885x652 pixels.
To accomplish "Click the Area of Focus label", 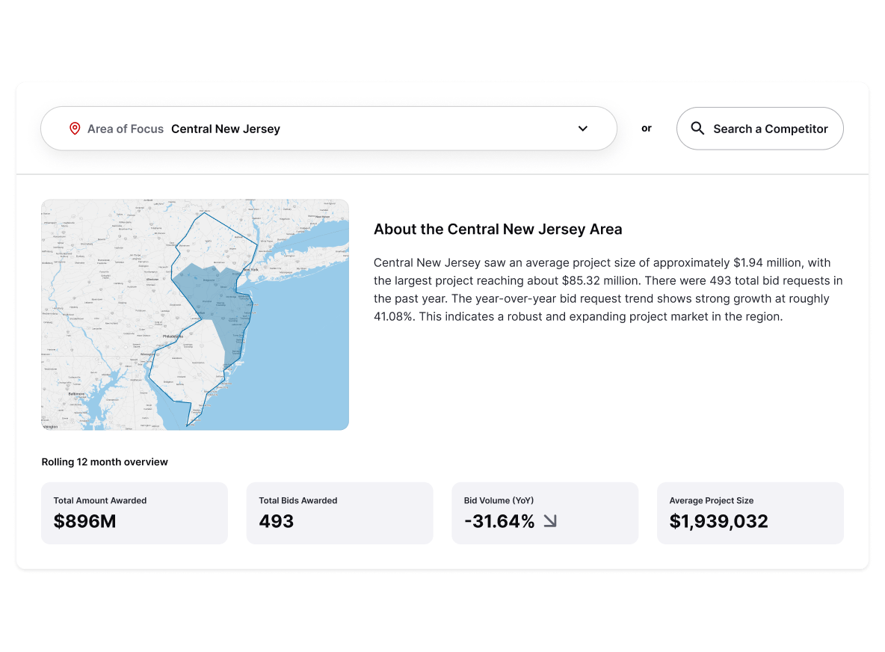I will (x=125, y=129).
